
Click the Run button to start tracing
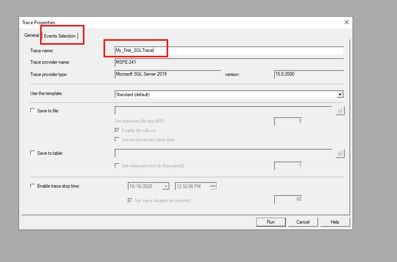271,222
